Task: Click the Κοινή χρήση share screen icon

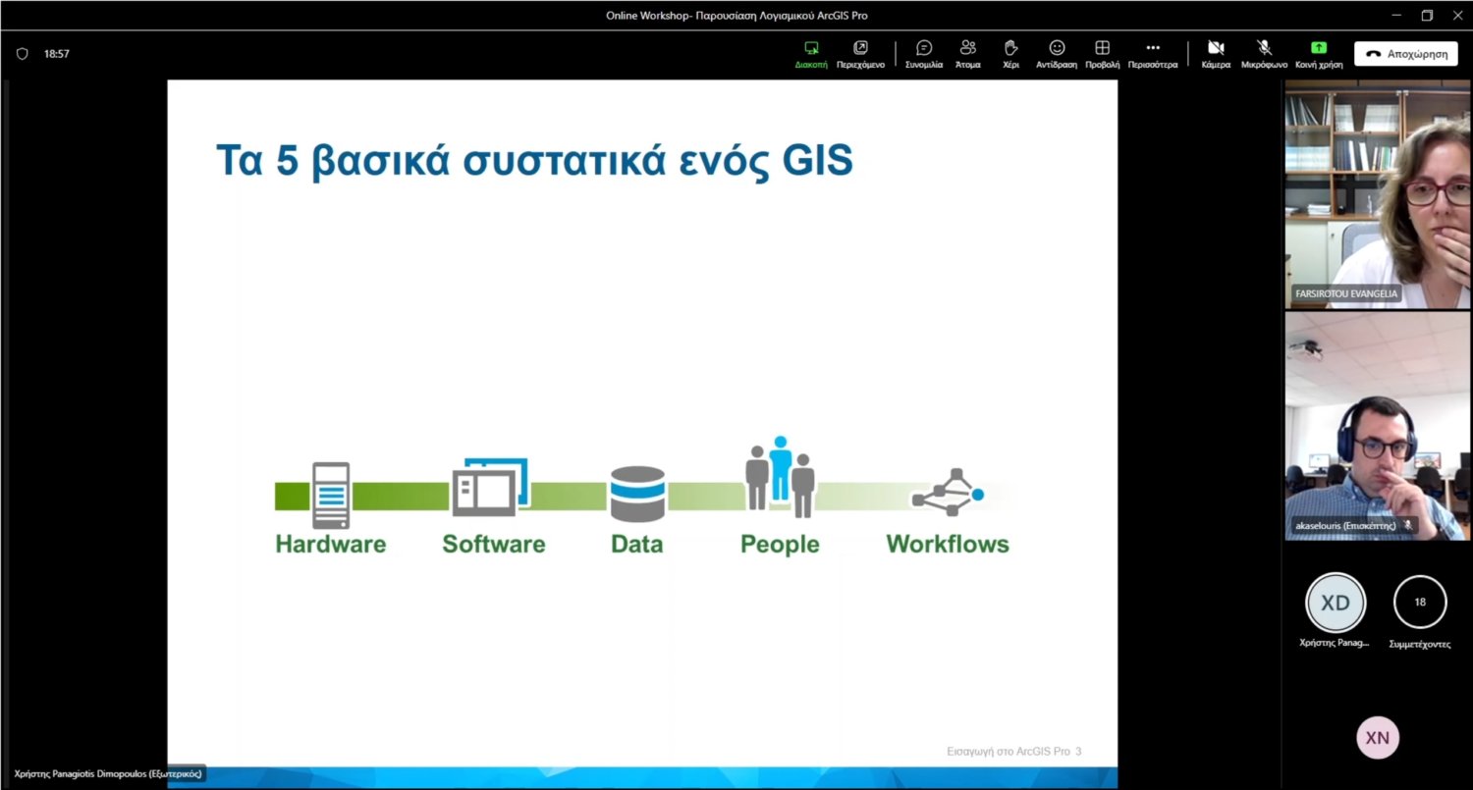Action: pyautogui.click(x=1319, y=48)
